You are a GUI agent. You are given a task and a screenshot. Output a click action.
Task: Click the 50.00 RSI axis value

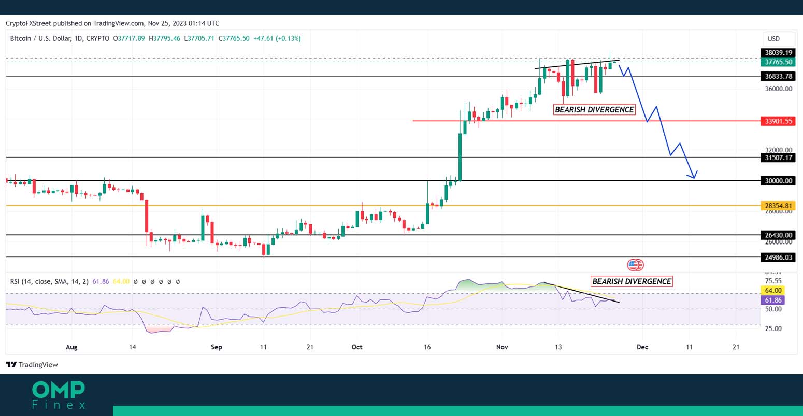click(773, 309)
